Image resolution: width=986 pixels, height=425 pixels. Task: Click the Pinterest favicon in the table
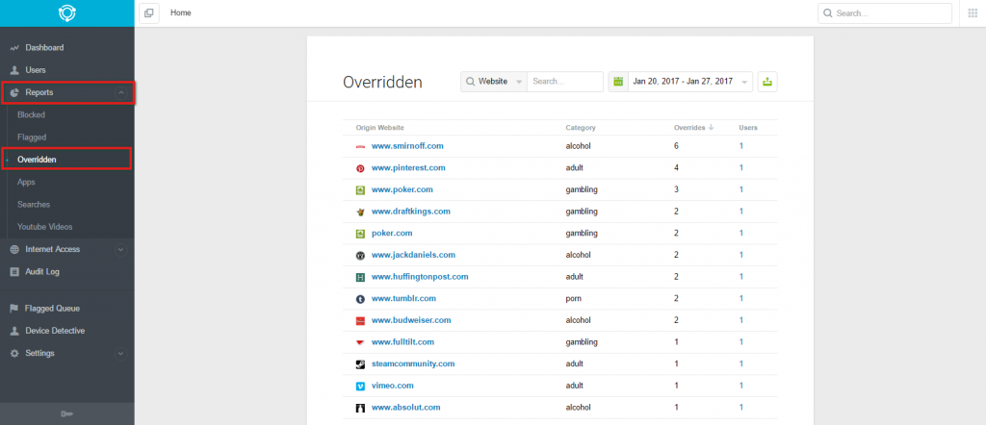[360, 168]
